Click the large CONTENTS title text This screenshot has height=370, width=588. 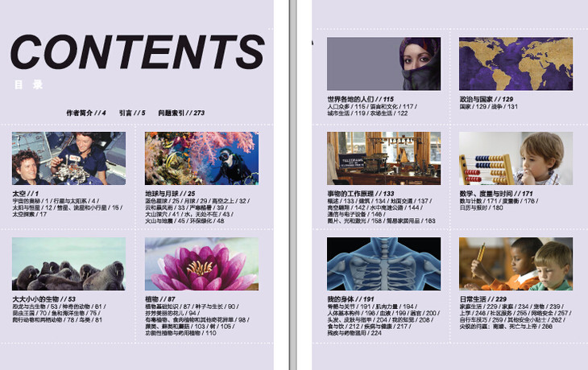pyautogui.click(x=137, y=53)
